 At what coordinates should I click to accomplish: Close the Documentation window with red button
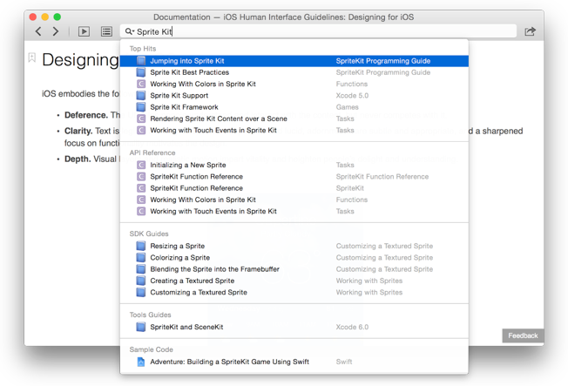[x=33, y=17]
